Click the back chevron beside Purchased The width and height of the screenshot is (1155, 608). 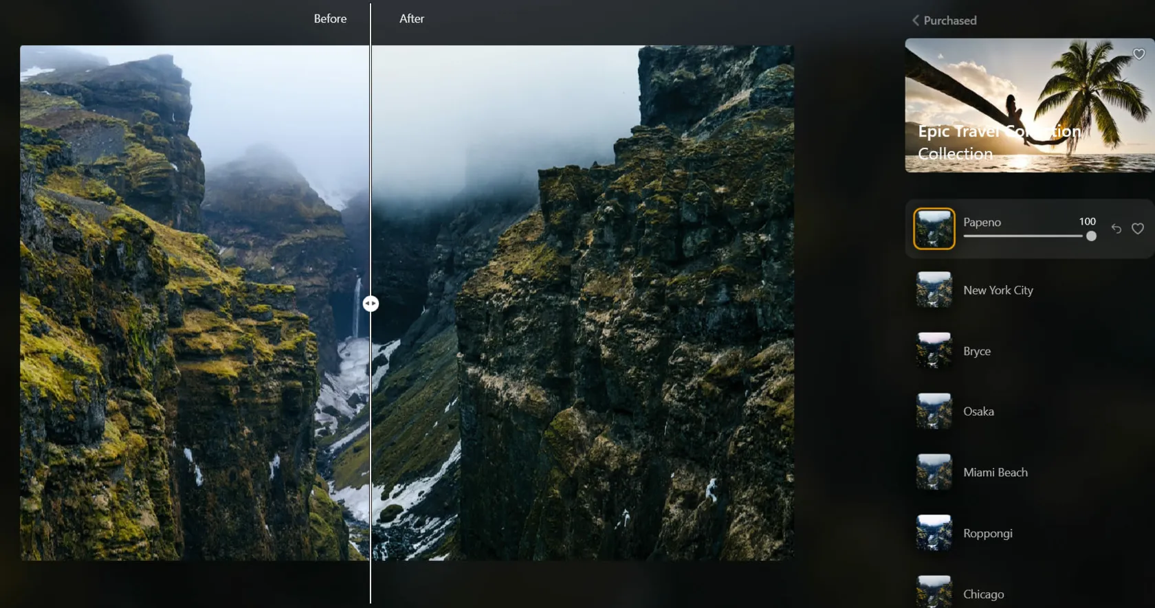tap(915, 21)
